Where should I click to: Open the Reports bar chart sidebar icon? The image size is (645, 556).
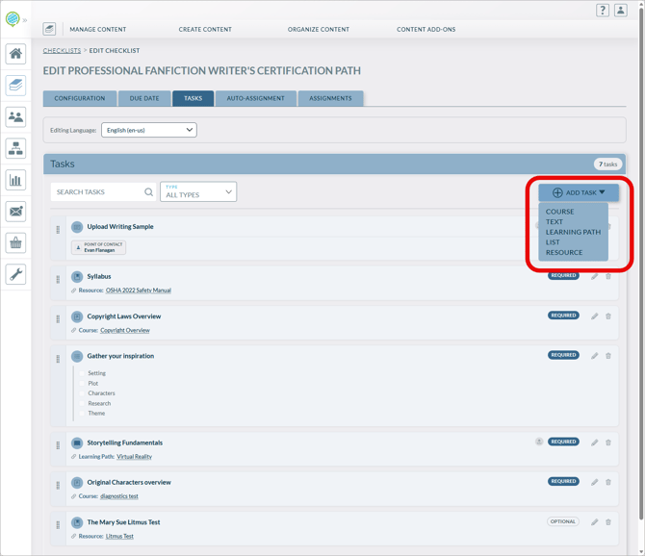click(x=15, y=180)
